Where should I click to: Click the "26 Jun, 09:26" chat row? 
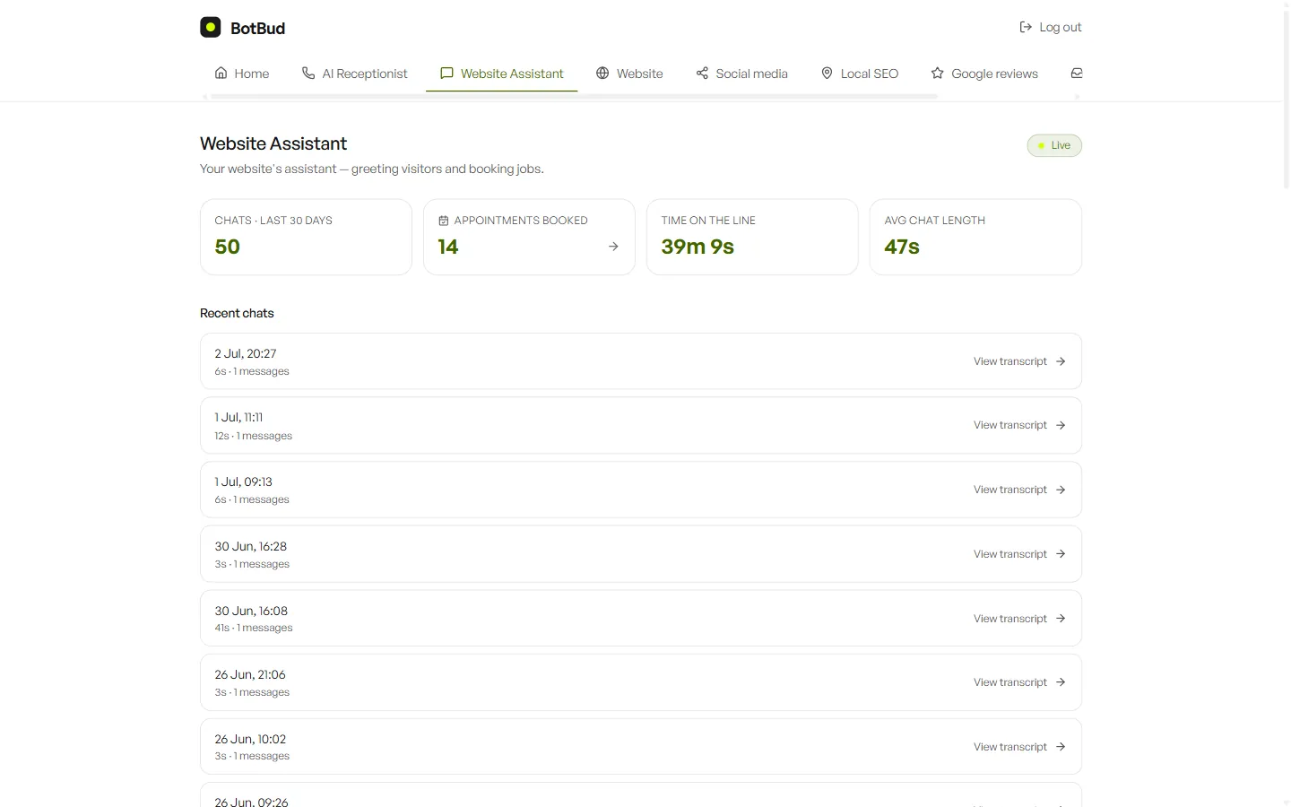pos(641,794)
